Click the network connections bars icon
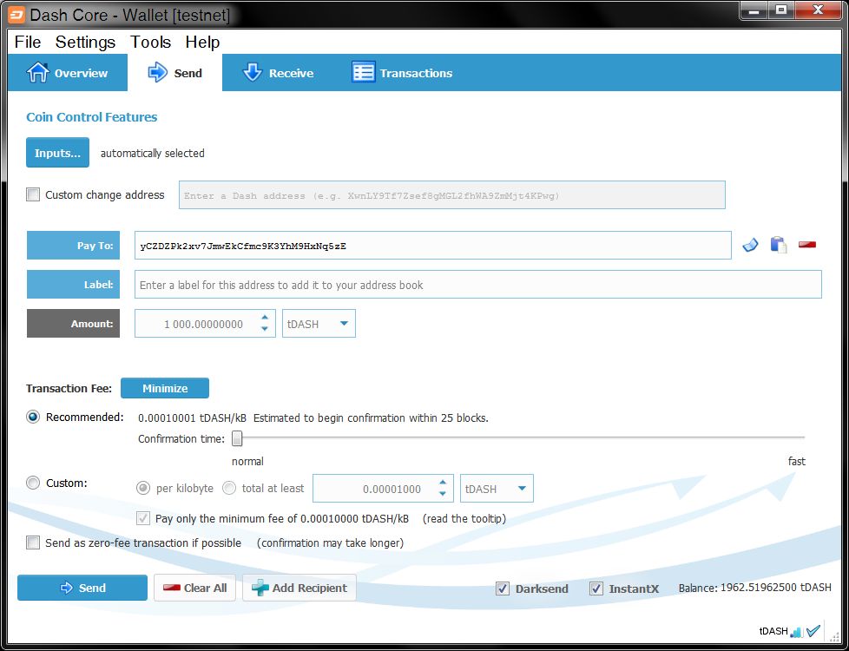Screen dimensions: 849x651 click(x=796, y=632)
